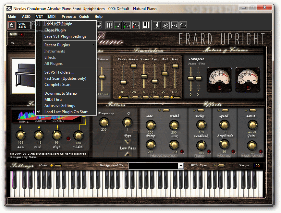Click the Hamm. simulation slider

133,66
